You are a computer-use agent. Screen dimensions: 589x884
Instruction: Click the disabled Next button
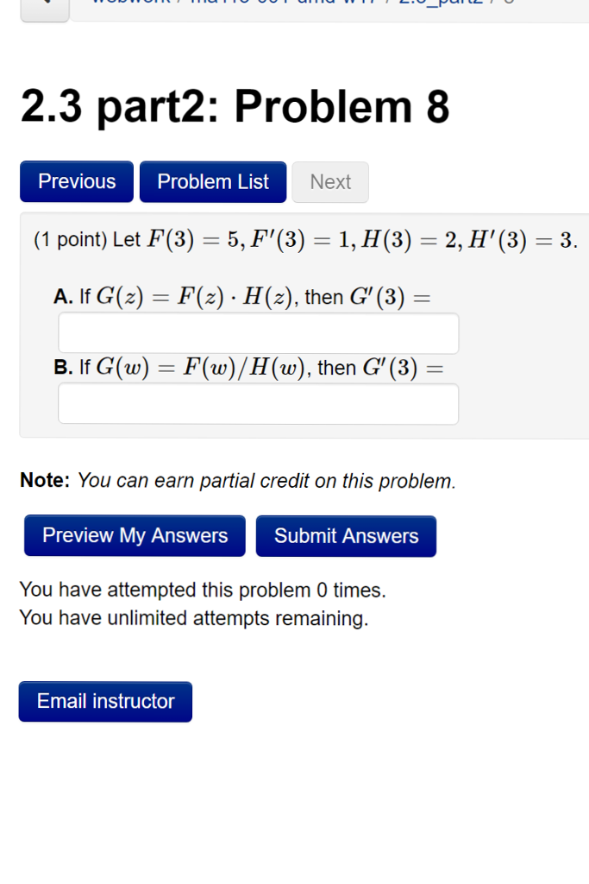(x=330, y=181)
